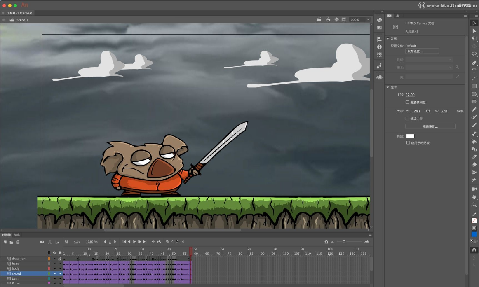Click the white stage color swatch
This screenshot has width=479, height=287.
pos(411,135)
